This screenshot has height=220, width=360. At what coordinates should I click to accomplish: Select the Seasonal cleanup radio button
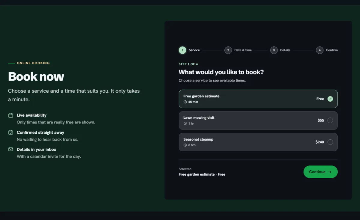pos(330,142)
